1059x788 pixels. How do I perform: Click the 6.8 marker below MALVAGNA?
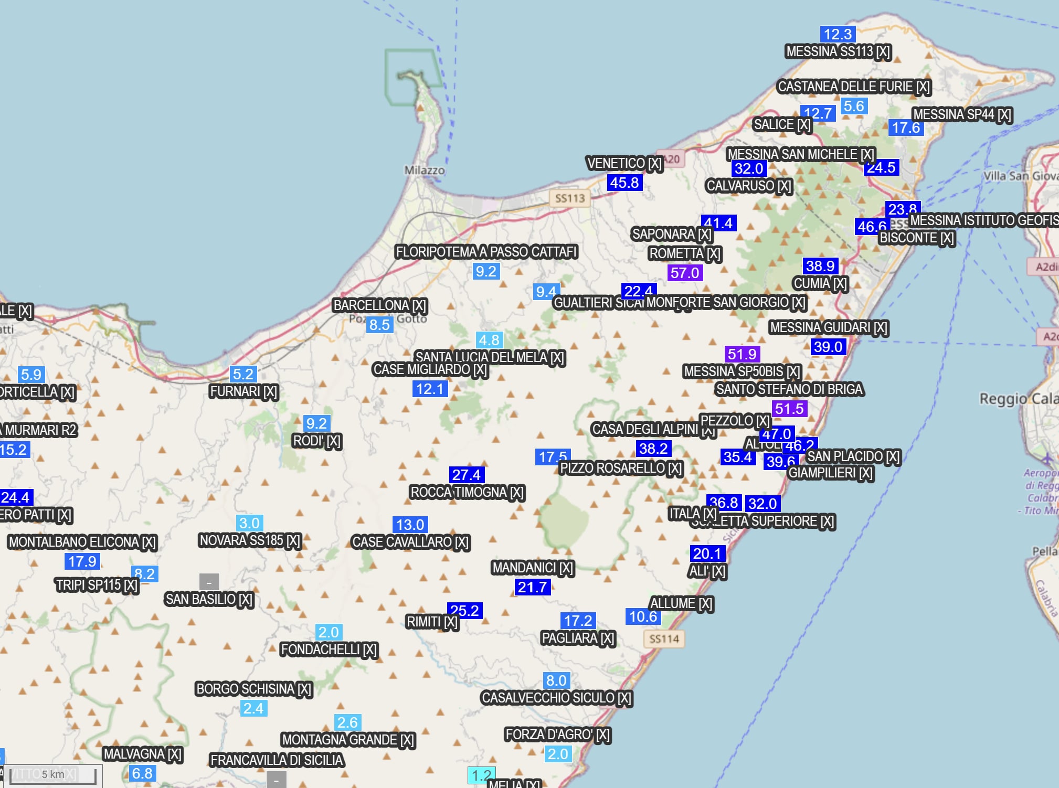point(142,773)
